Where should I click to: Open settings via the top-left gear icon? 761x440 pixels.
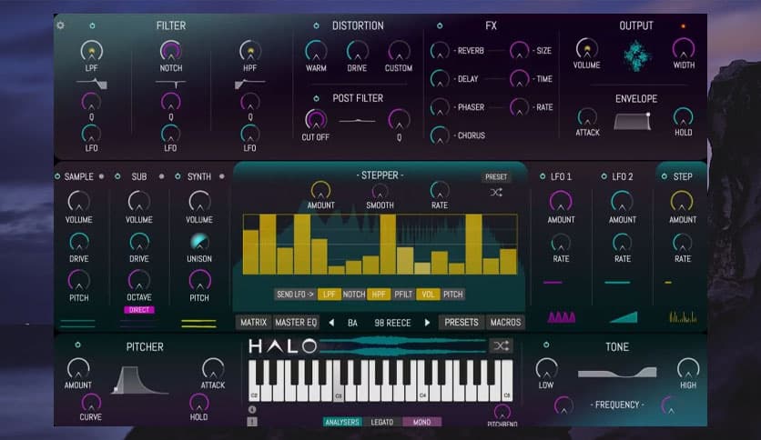coord(61,25)
